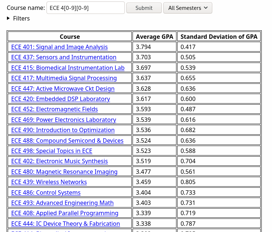The height and width of the screenshot is (232, 272).
Task: Click the Average GPA column header
Action: [154, 37]
